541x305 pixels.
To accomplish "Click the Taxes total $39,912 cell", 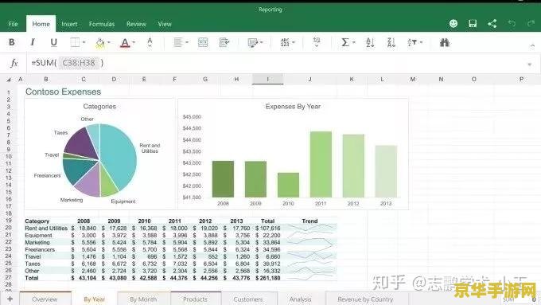I will 268,264.
